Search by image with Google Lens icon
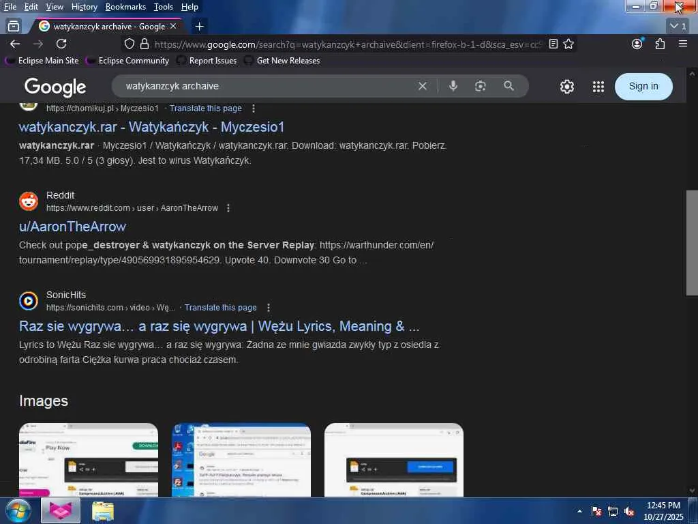The image size is (698, 524). click(x=481, y=86)
